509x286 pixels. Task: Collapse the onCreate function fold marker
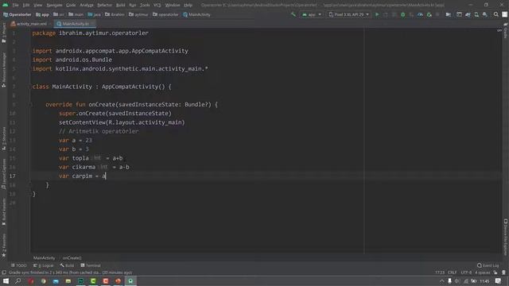pyautogui.click(x=30, y=104)
